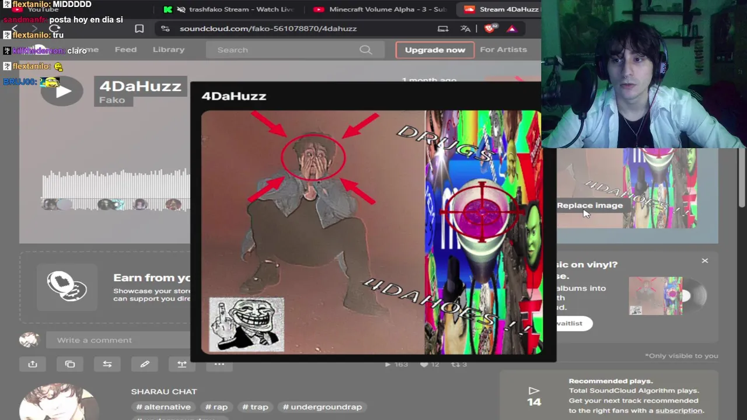Click the recommended plays triangle icon
The height and width of the screenshot is (420, 747).
[533, 390]
